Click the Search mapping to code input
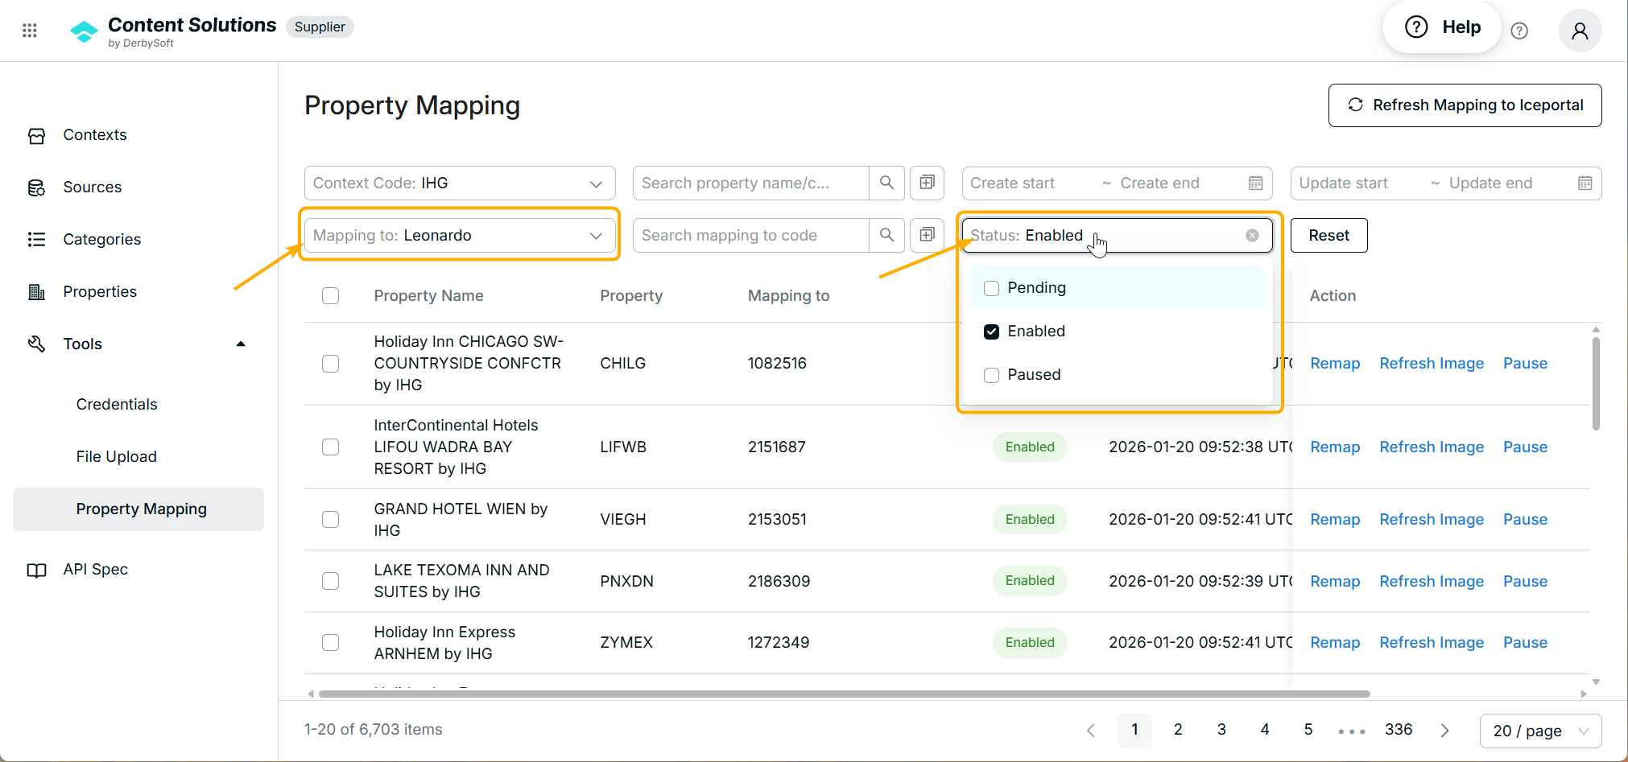This screenshot has width=1628, height=762. point(750,235)
